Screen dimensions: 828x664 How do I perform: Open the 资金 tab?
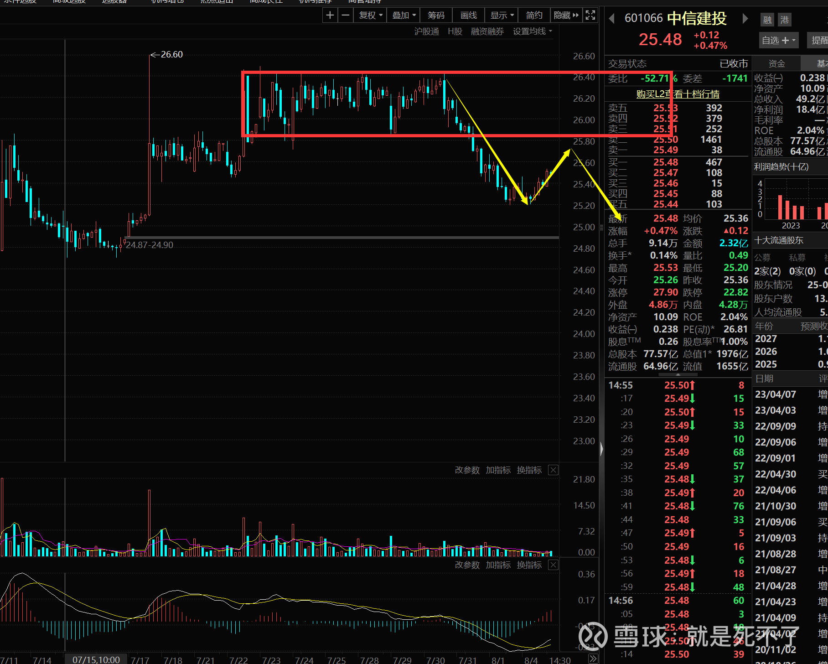click(776, 63)
